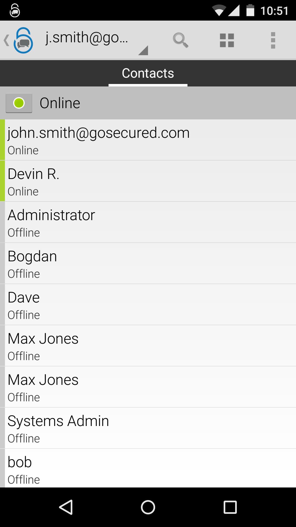
Task: Toggle the green online status button
Action: tap(19, 103)
